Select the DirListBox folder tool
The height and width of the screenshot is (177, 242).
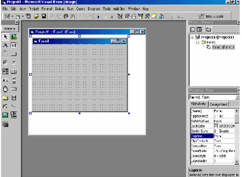[x=6, y=98]
